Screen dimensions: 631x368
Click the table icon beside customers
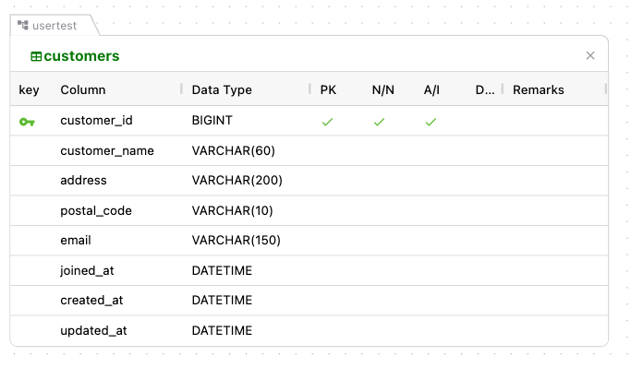(x=36, y=56)
